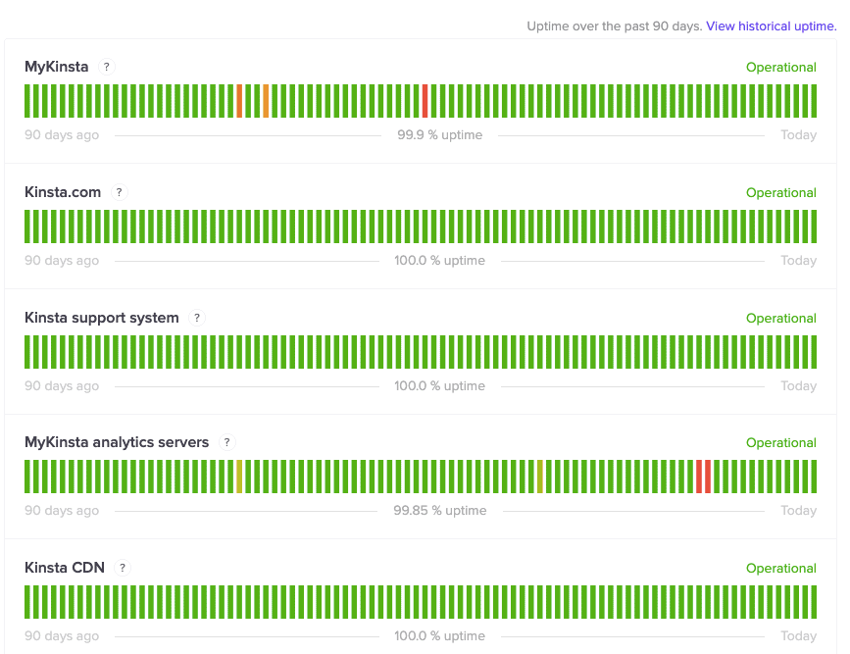Click the Kinsta.com component name
The height and width of the screenshot is (654, 850).
click(x=63, y=192)
